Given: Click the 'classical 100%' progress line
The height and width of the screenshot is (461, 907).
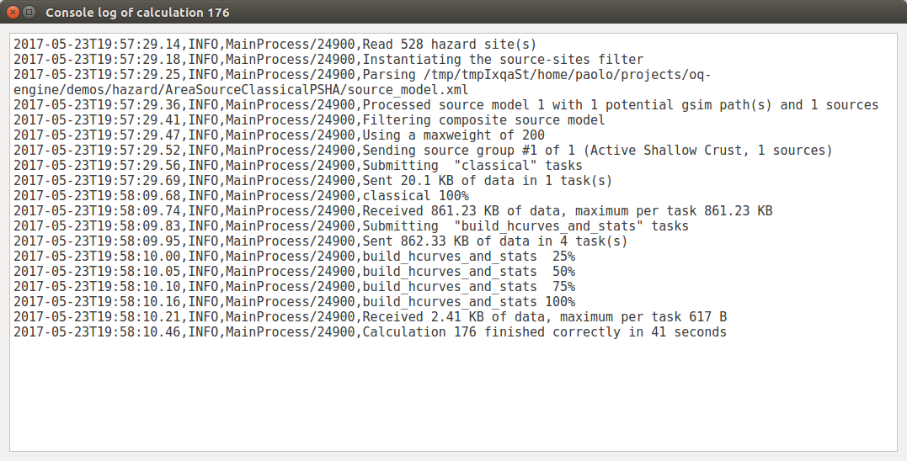Looking at the screenshot, I should tap(415, 196).
